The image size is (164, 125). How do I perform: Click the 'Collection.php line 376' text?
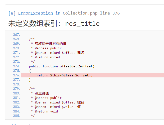click(x=91, y=13)
